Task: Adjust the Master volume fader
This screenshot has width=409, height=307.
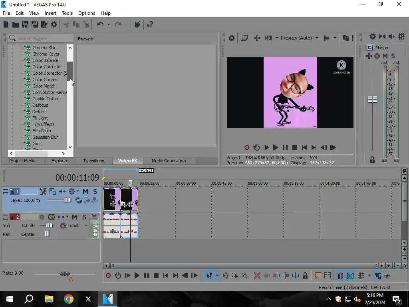Action: 372,99
